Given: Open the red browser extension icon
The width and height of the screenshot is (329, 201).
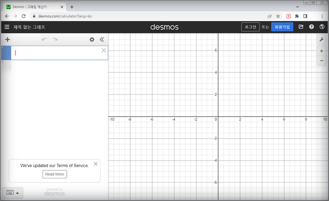Looking at the screenshot, I should point(289,16).
